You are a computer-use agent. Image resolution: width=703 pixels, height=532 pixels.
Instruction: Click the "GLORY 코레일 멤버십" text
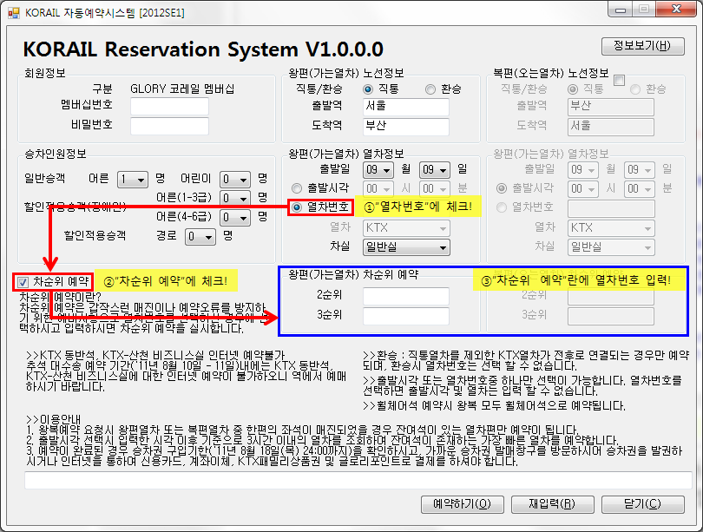(x=182, y=89)
